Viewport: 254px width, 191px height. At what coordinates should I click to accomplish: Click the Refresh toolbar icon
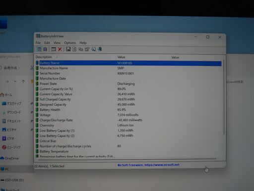tap(74, 49)
